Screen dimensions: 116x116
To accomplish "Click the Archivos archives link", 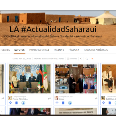I will pyautogui.click(x=72, y=59).
